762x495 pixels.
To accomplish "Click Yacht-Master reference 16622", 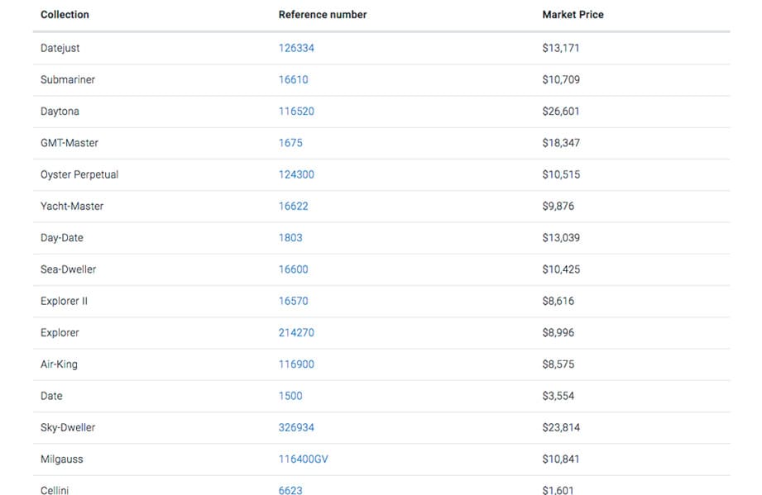I will [293, 206].
